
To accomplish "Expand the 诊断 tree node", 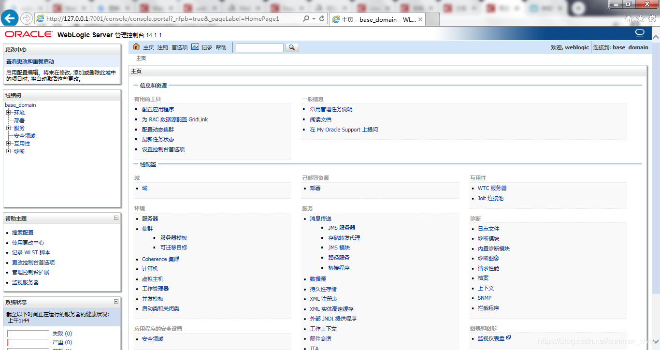I will click(8, 151).
